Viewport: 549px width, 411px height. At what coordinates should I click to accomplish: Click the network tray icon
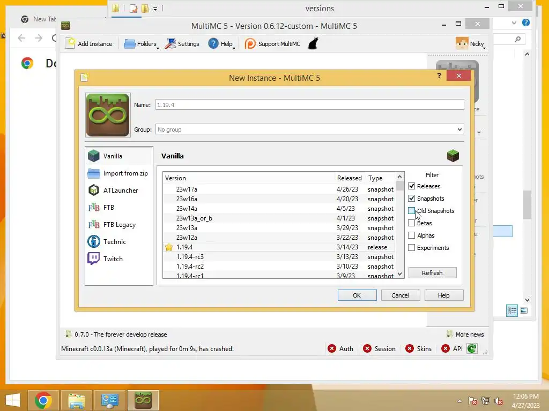coord(486,401)
